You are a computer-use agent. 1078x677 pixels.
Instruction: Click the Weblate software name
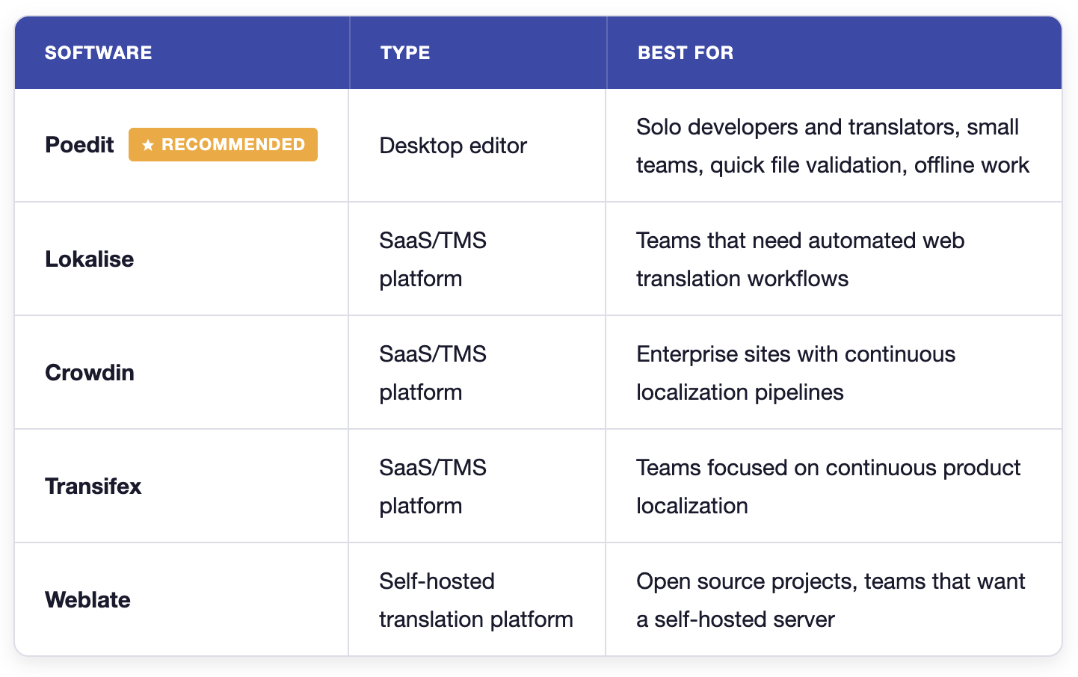tap(87, 600)
